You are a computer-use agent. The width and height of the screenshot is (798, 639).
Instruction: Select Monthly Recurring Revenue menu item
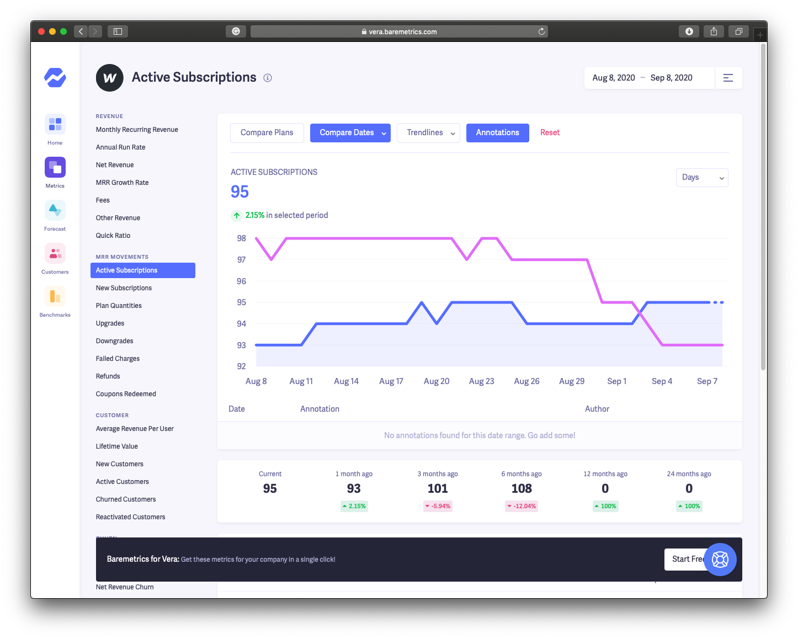pyautogui.click(x=137, y=130)
